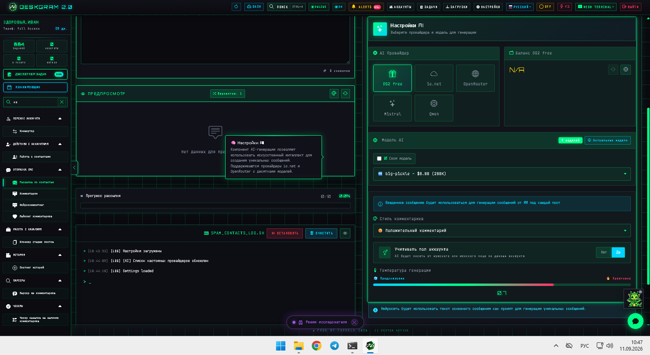Click the refresh icon in Предпросмотр header

346,93
